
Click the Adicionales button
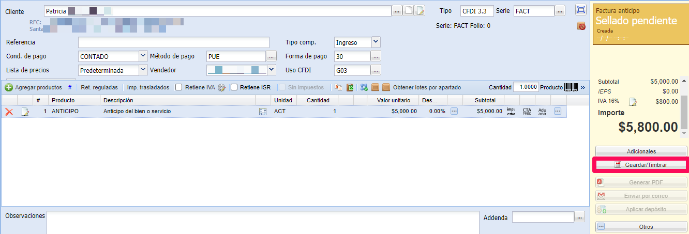pyautogui.click(x=641, y=151)
